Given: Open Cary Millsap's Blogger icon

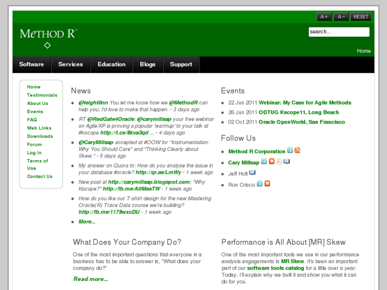Looking at the screenshot, I should tap(271, 161).
